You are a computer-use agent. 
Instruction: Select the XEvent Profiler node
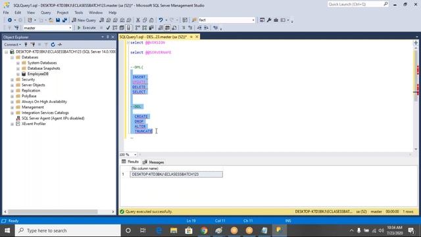[34, 124]
